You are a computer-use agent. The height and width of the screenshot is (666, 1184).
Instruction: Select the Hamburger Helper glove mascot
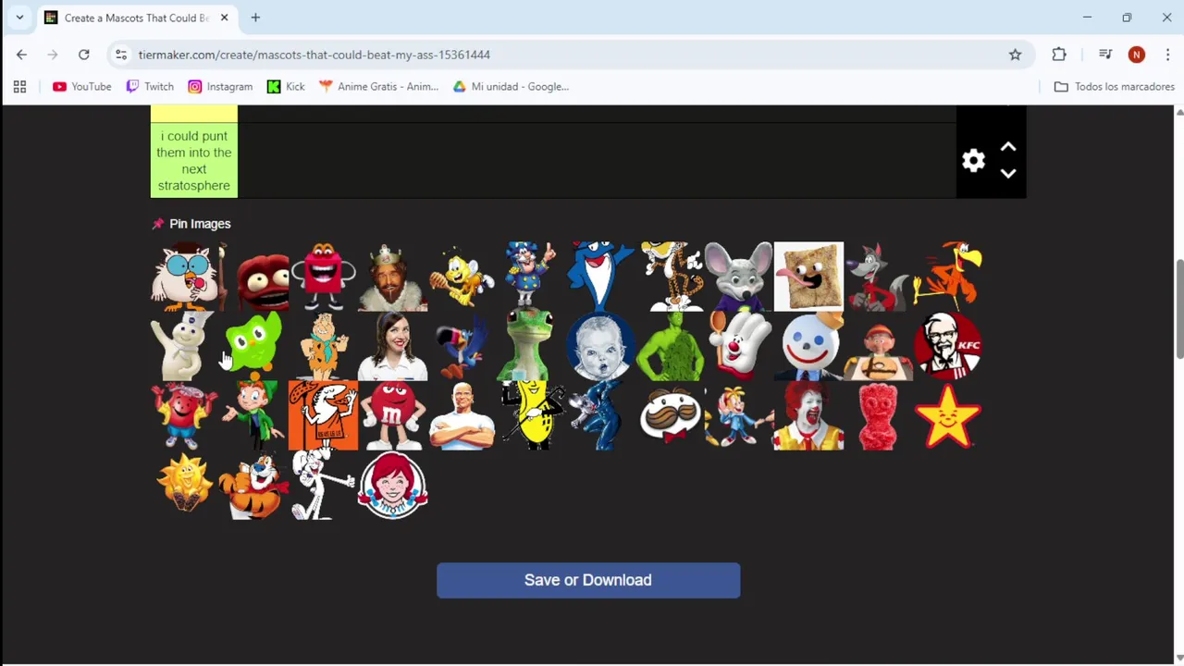pos(740,346)
